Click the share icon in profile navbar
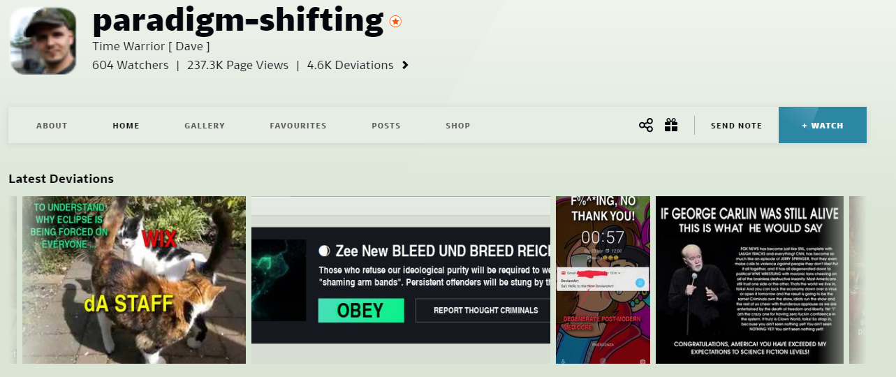Screen dimensions: 896x377 [x=646, y=126]
